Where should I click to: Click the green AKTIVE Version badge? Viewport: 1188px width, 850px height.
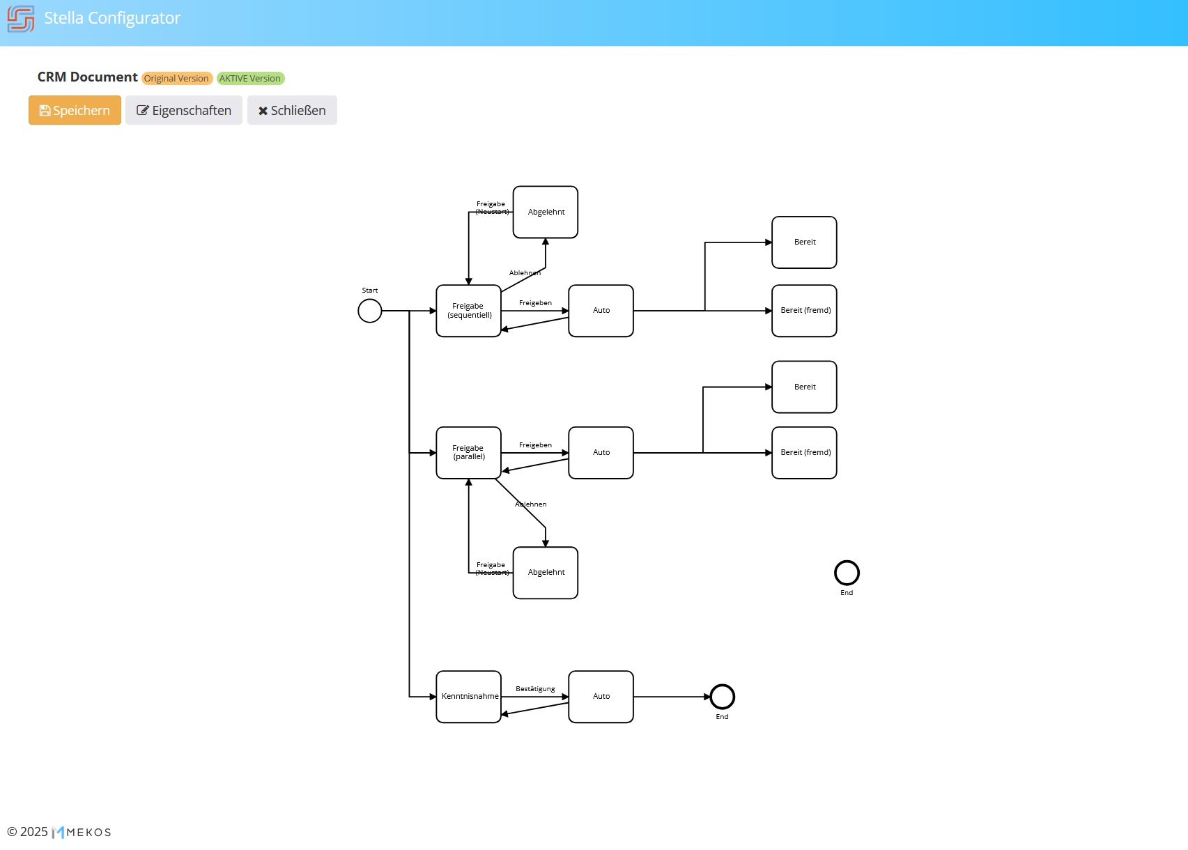[x=249, y=78]
